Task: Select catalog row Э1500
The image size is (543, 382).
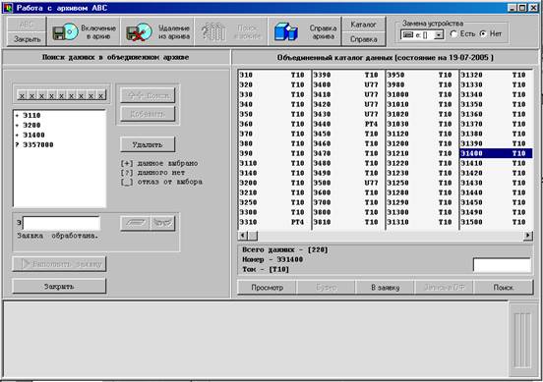Action: click(x=496, y=222)
